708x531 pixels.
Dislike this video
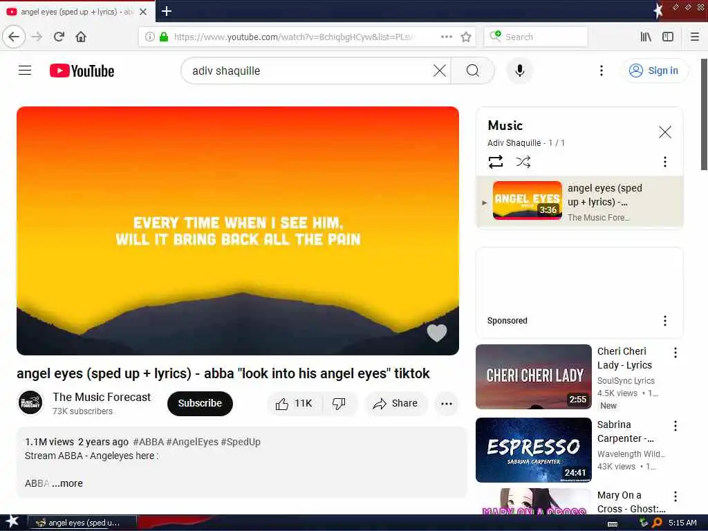(339, 403)
